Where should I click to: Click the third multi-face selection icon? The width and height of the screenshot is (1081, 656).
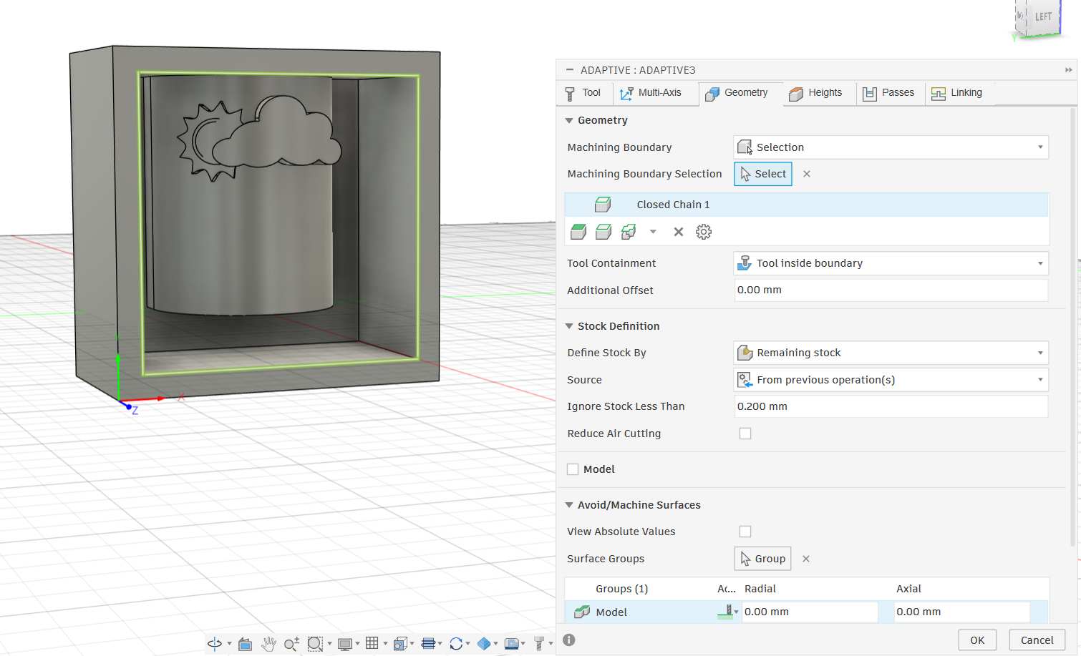click(x=629, y=232)
